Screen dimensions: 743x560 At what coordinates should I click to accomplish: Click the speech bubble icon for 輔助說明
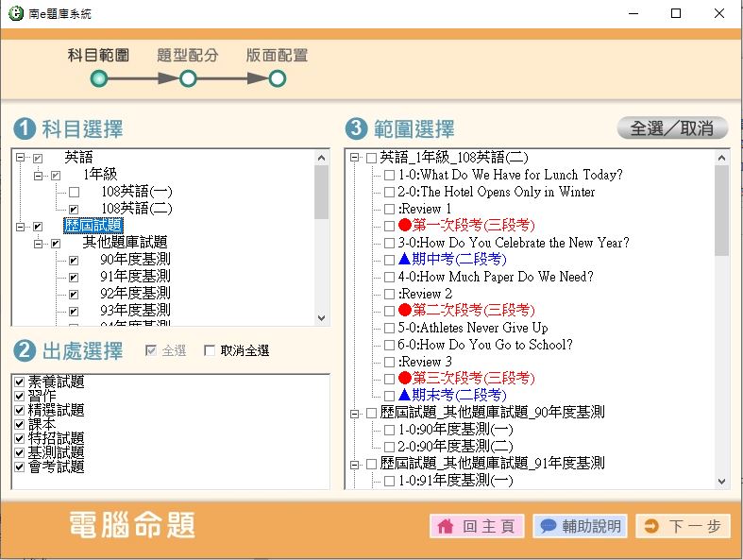(x=548, y=527)
